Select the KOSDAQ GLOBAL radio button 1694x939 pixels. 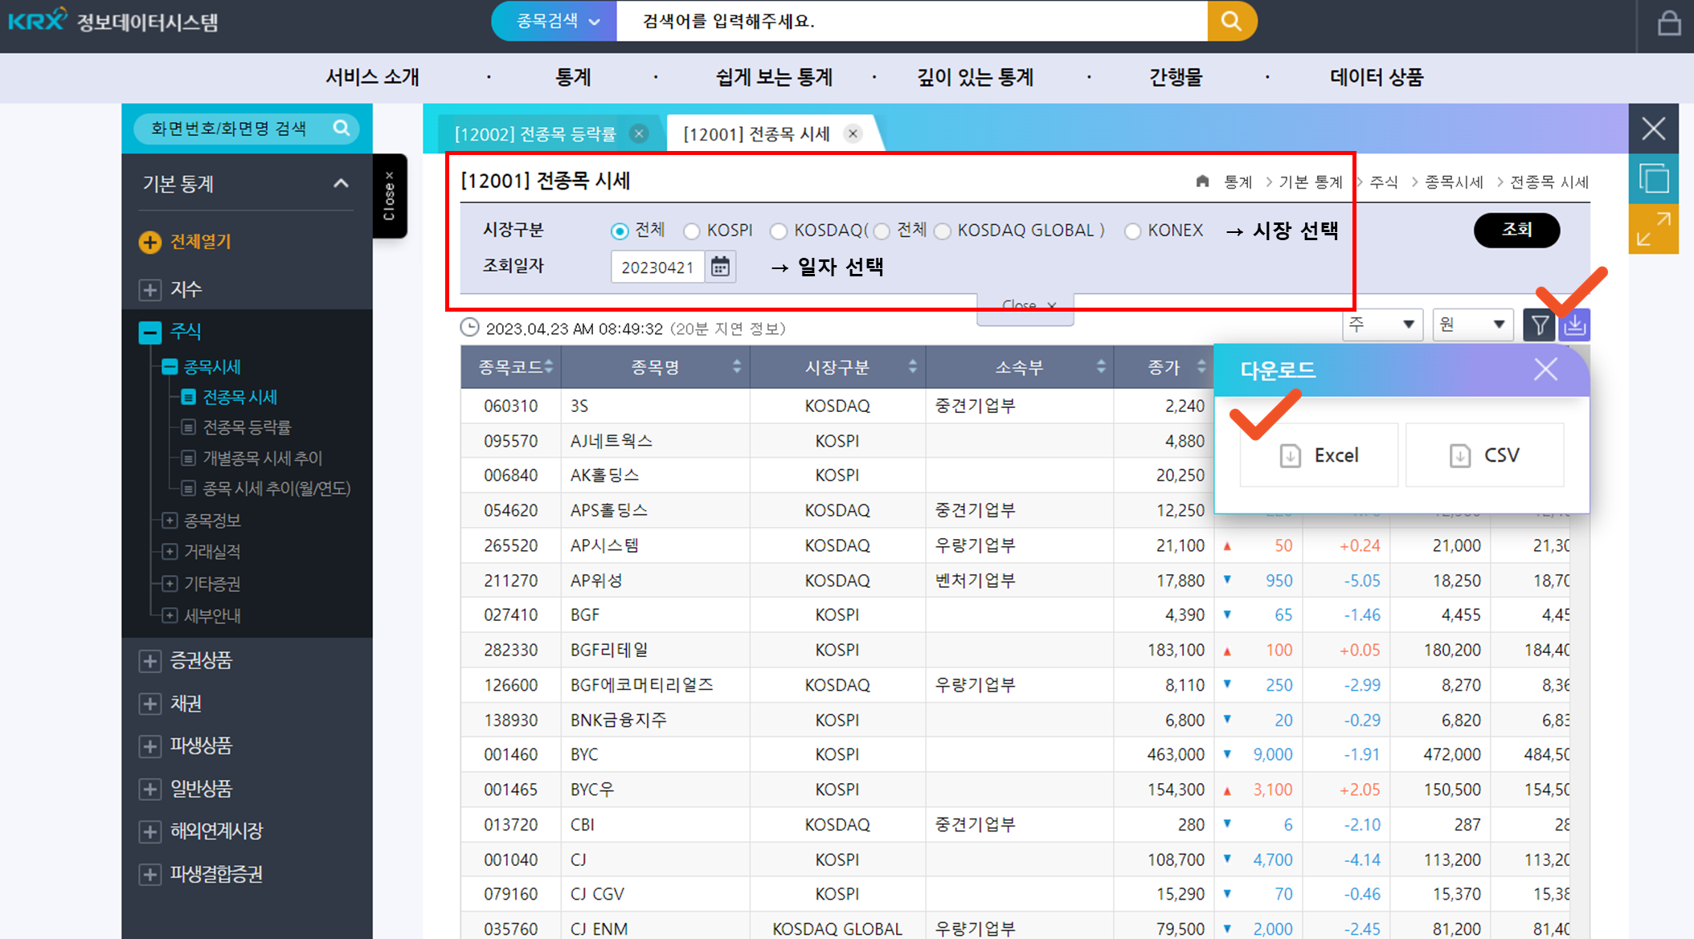[943, 231]
